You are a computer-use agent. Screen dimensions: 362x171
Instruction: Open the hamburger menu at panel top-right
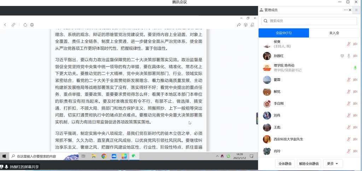pyautogui.click(x=356, y=10)
